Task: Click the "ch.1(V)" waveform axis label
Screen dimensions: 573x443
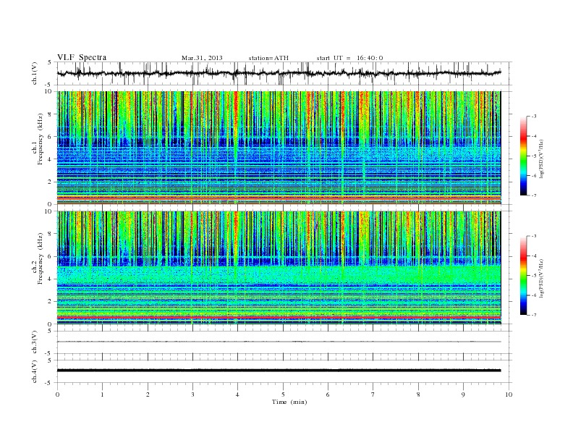Action: pos(34,73)
